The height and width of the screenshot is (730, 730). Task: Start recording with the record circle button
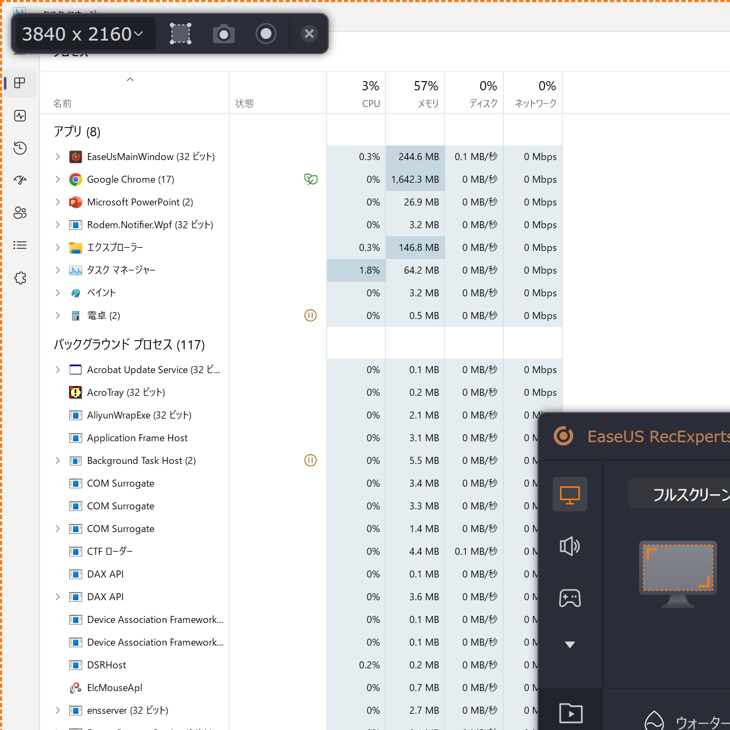pos(266,34)
